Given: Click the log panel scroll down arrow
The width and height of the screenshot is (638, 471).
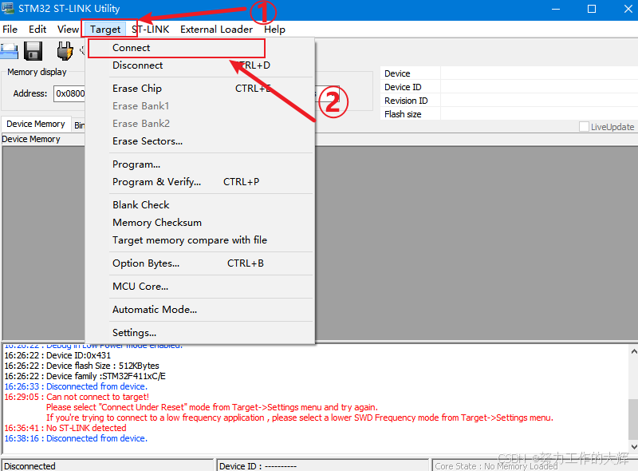Looking at the screenshot, I should tap(633, 447).
